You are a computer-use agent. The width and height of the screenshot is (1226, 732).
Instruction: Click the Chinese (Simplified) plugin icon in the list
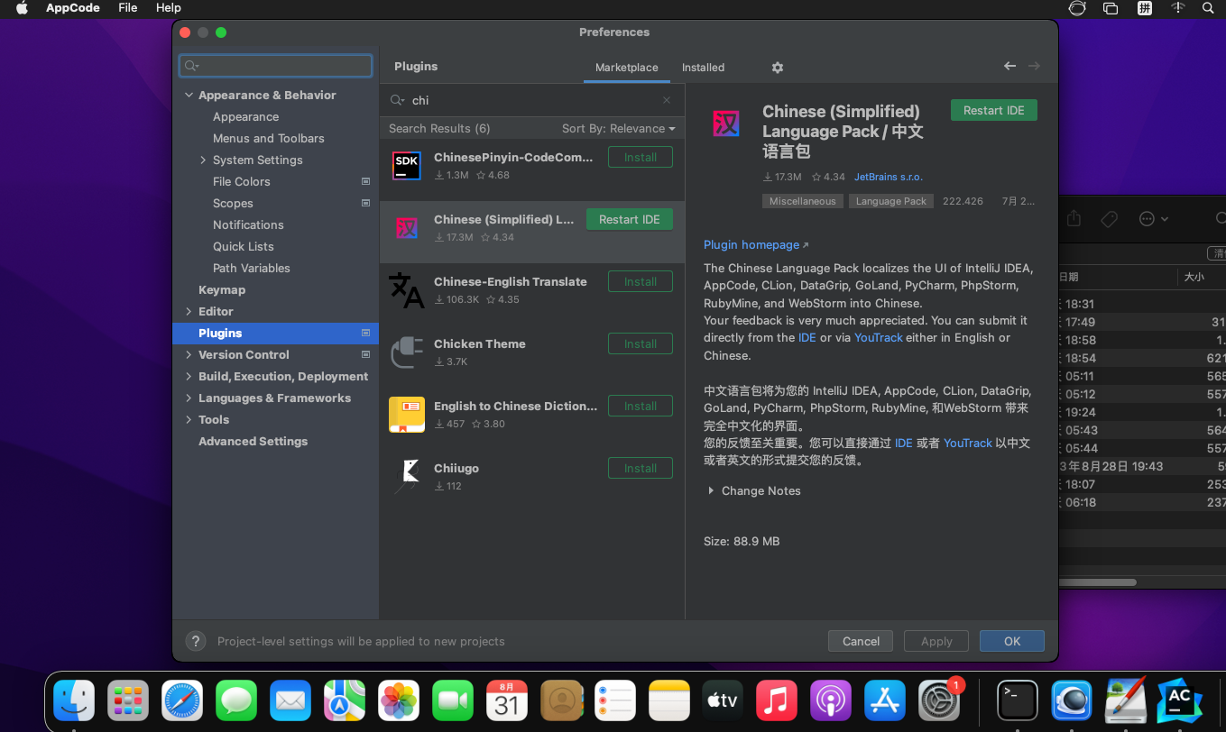[x=407, y=228]
